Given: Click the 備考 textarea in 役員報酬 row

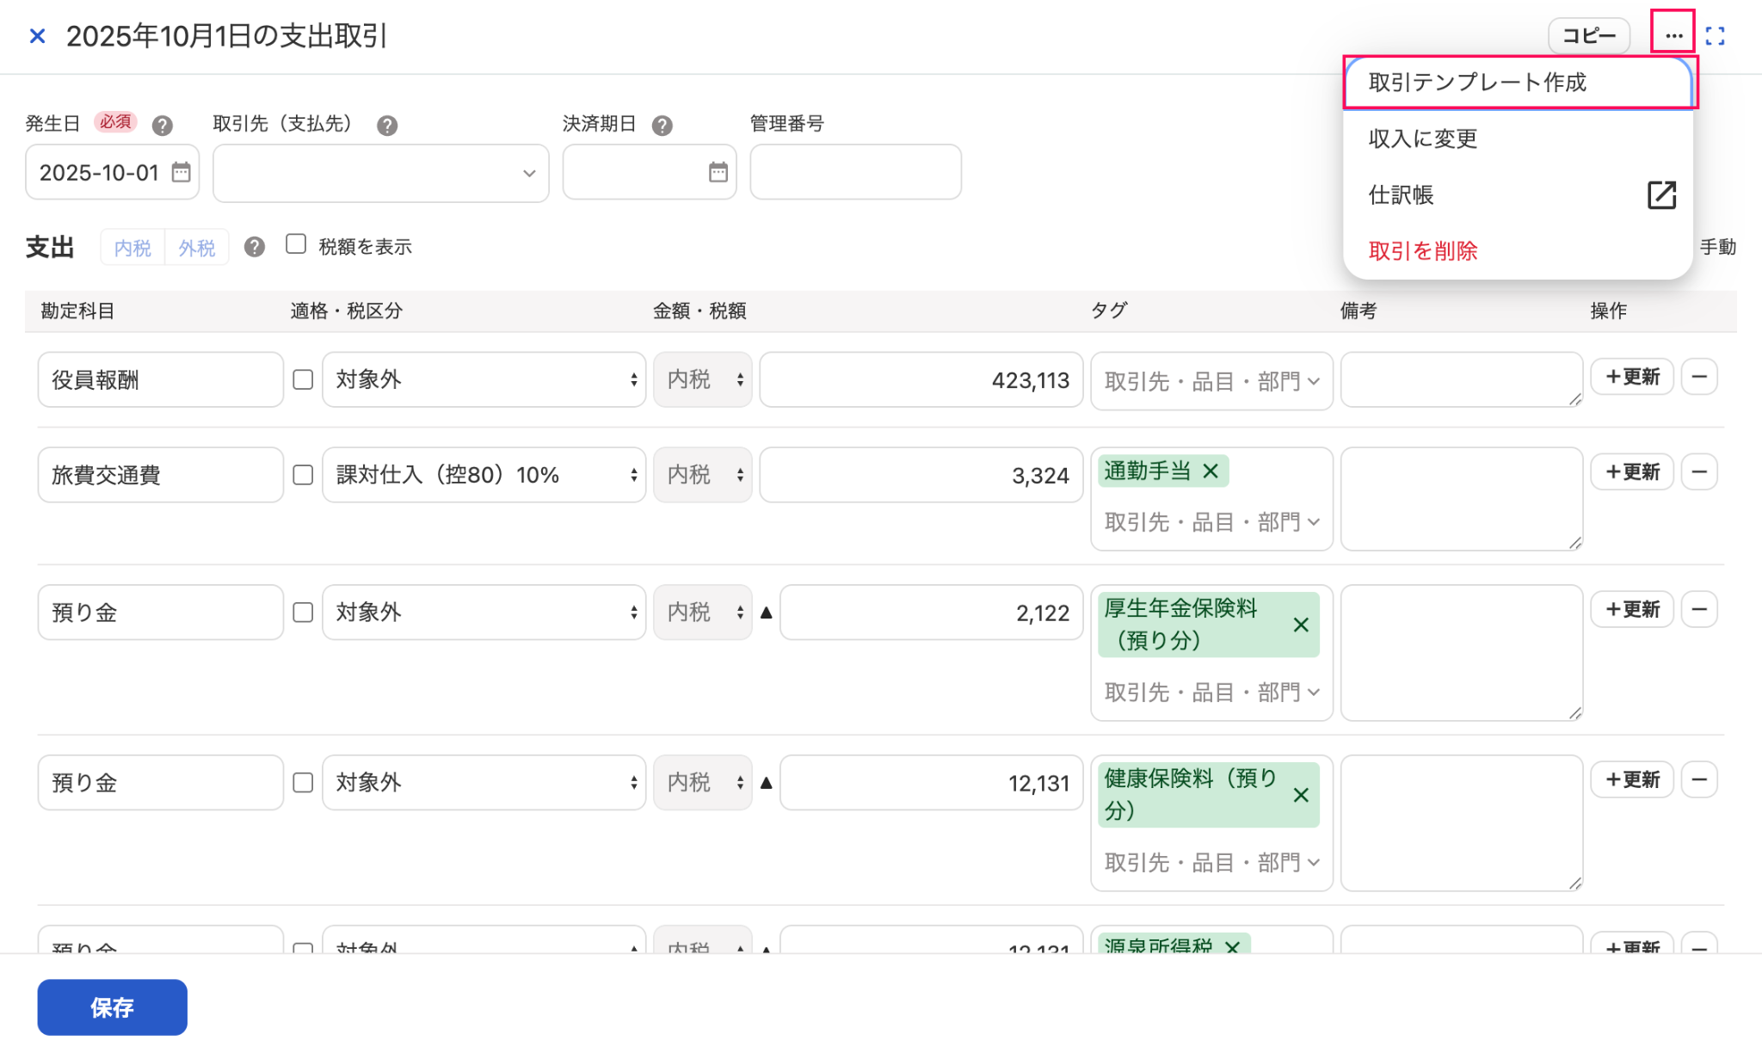Looking at the screenshot, I should coord(1462,379).
